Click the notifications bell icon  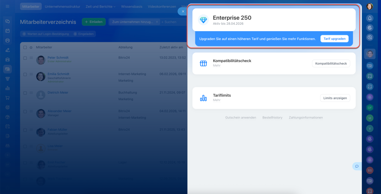point(370,18)
